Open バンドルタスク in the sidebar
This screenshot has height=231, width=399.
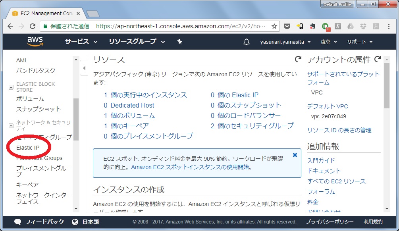coord(36,71)
